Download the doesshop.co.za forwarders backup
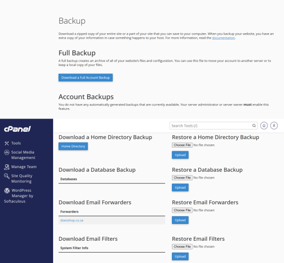Viewport: 284px width, 263px height. coord(72,221)
